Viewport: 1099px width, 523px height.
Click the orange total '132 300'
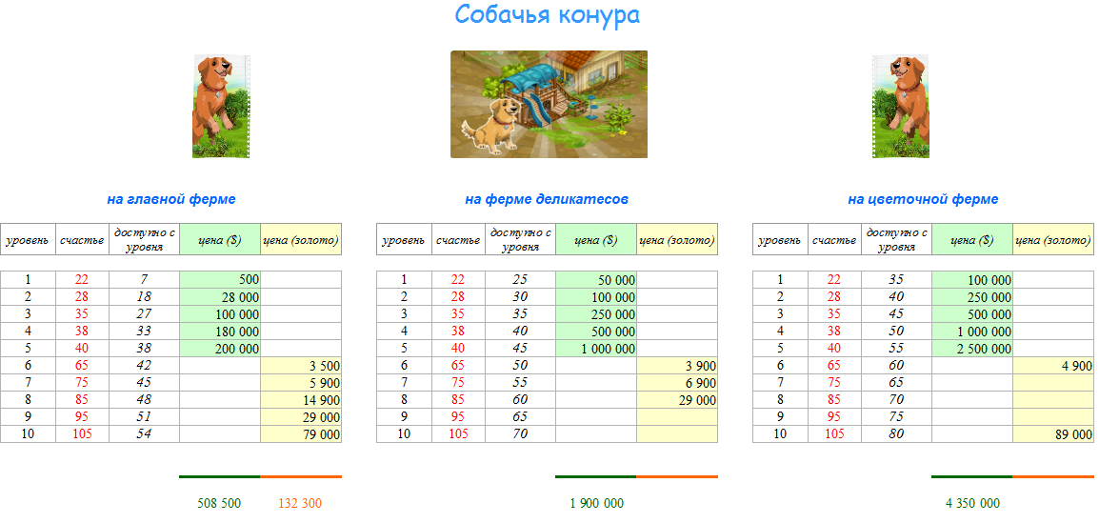(x=300, y=503)
